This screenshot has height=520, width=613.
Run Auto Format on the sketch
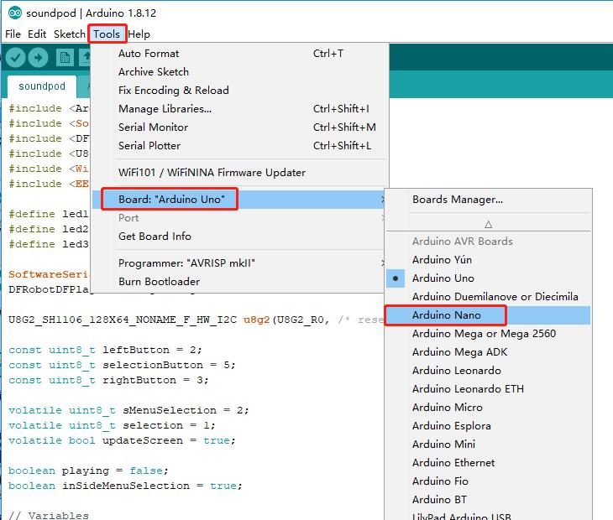[x=149, y=54]
